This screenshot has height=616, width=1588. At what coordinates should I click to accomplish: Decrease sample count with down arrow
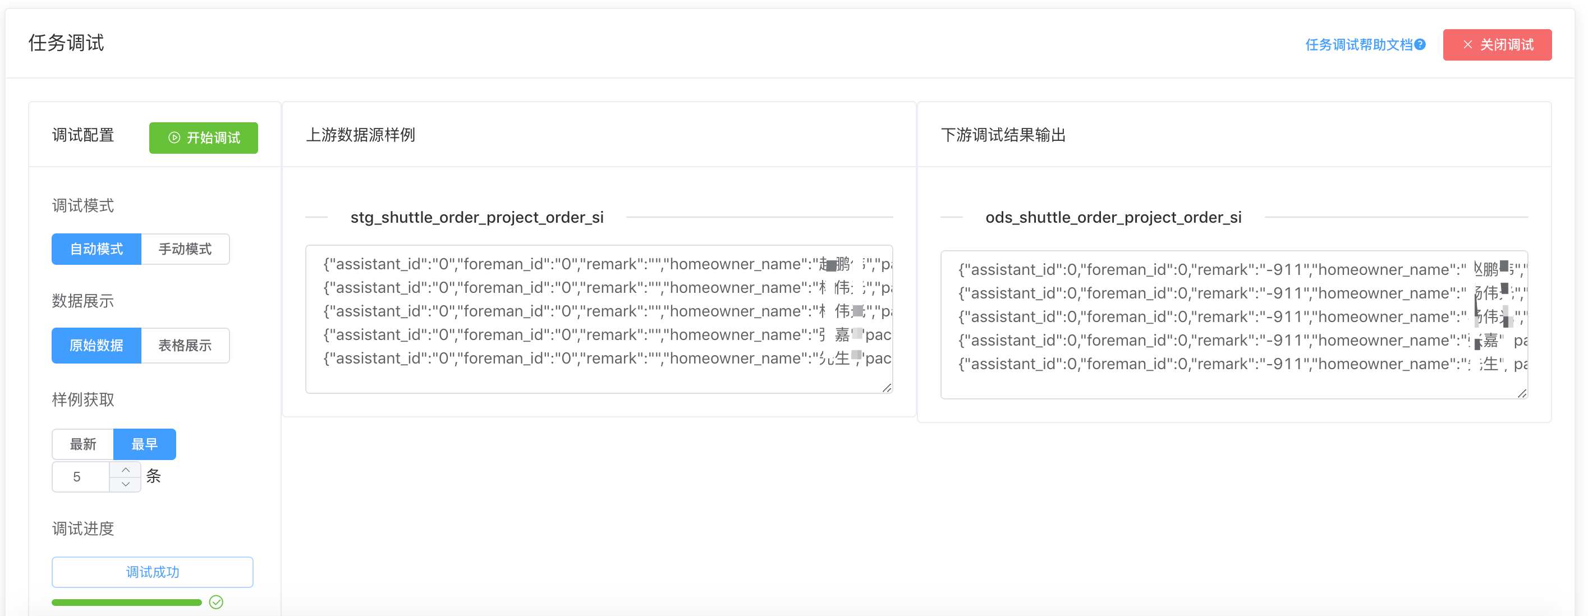[x=126, y=484]
